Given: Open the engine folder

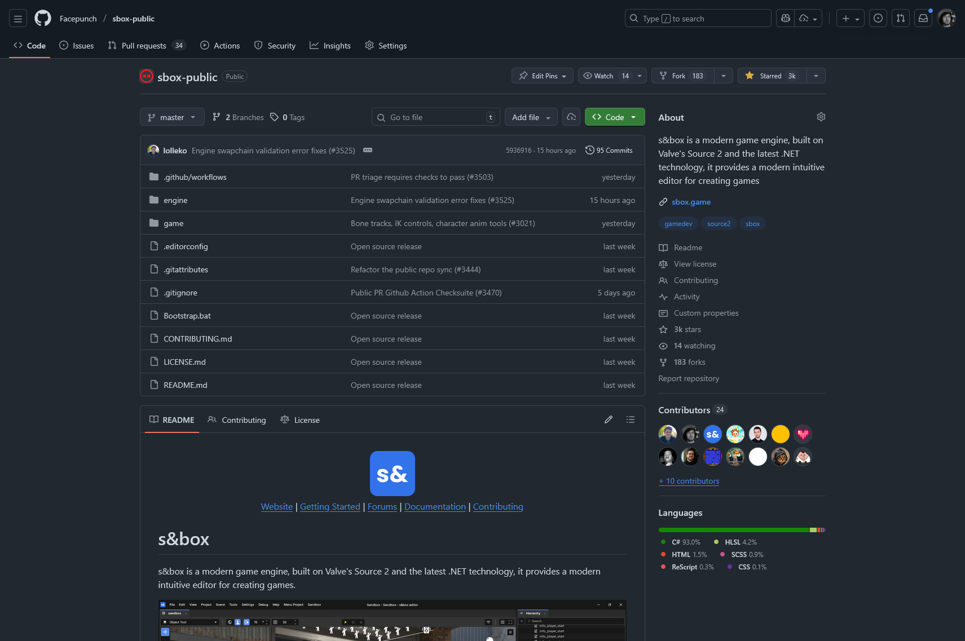Looking at the screenshot, I should point(175,200).
